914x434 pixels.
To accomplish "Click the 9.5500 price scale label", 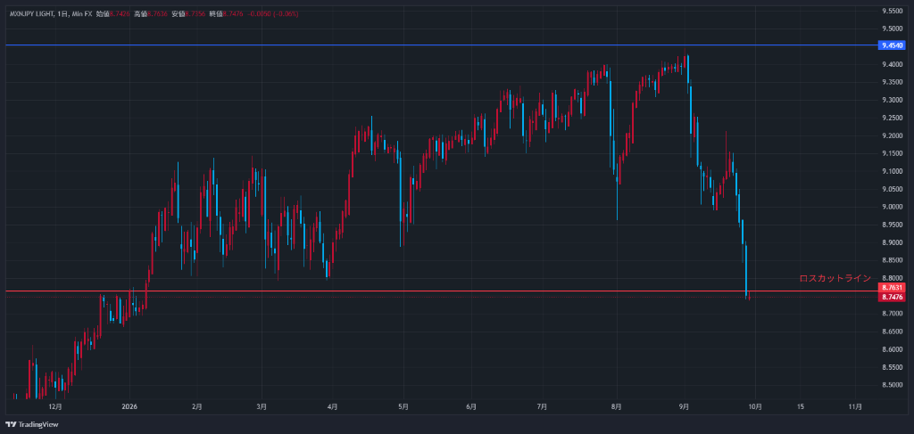I will point(892,11).
